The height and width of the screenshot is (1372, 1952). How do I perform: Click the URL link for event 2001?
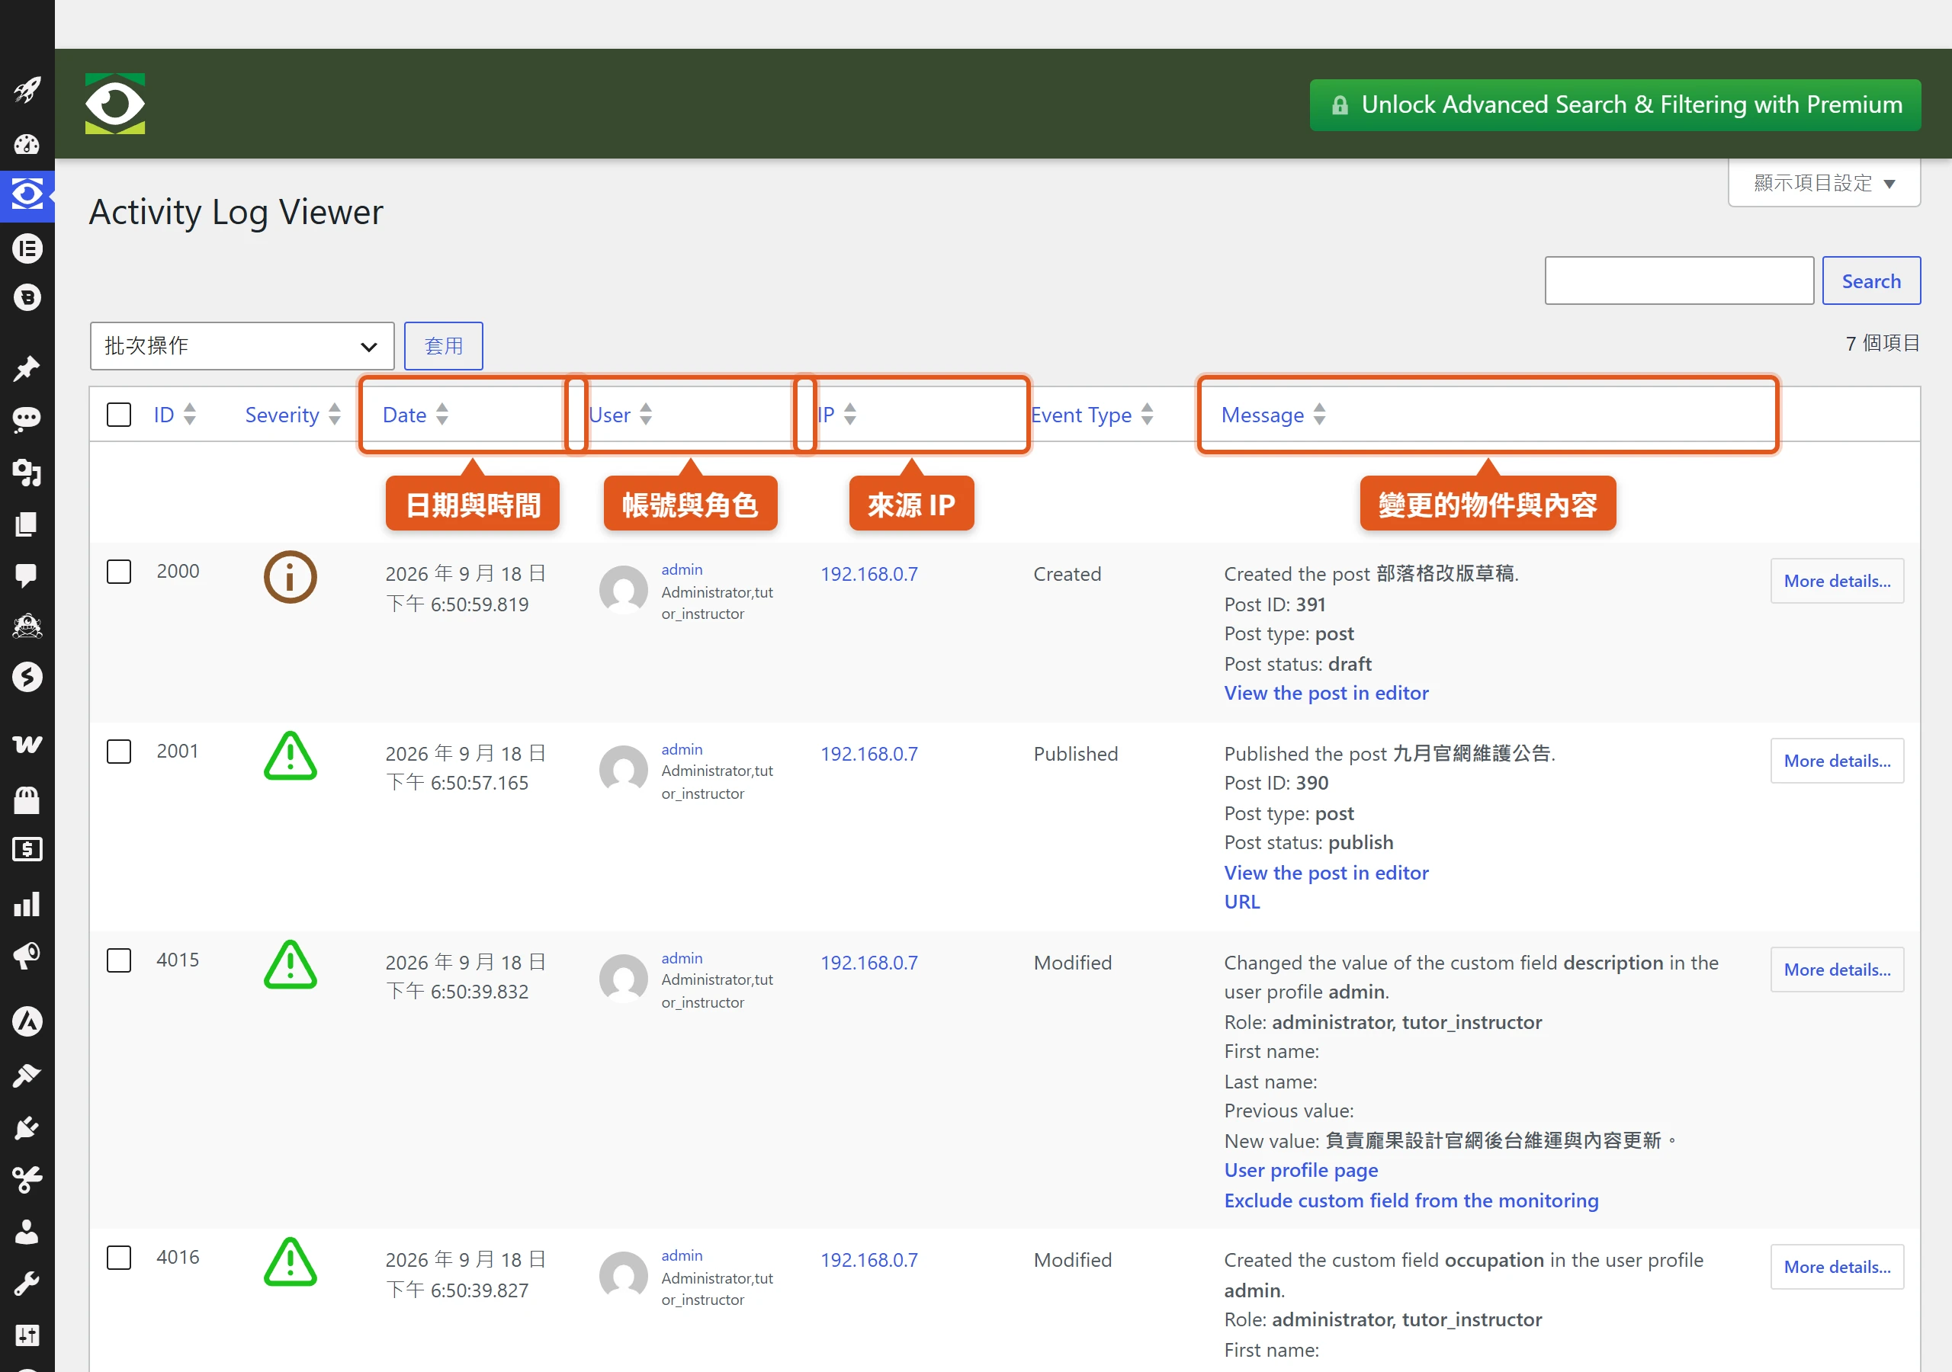point(1242,902)
